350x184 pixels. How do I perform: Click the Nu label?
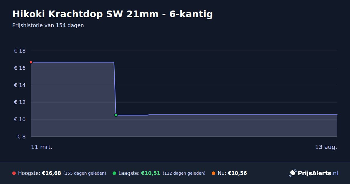(x=222, y=173)
